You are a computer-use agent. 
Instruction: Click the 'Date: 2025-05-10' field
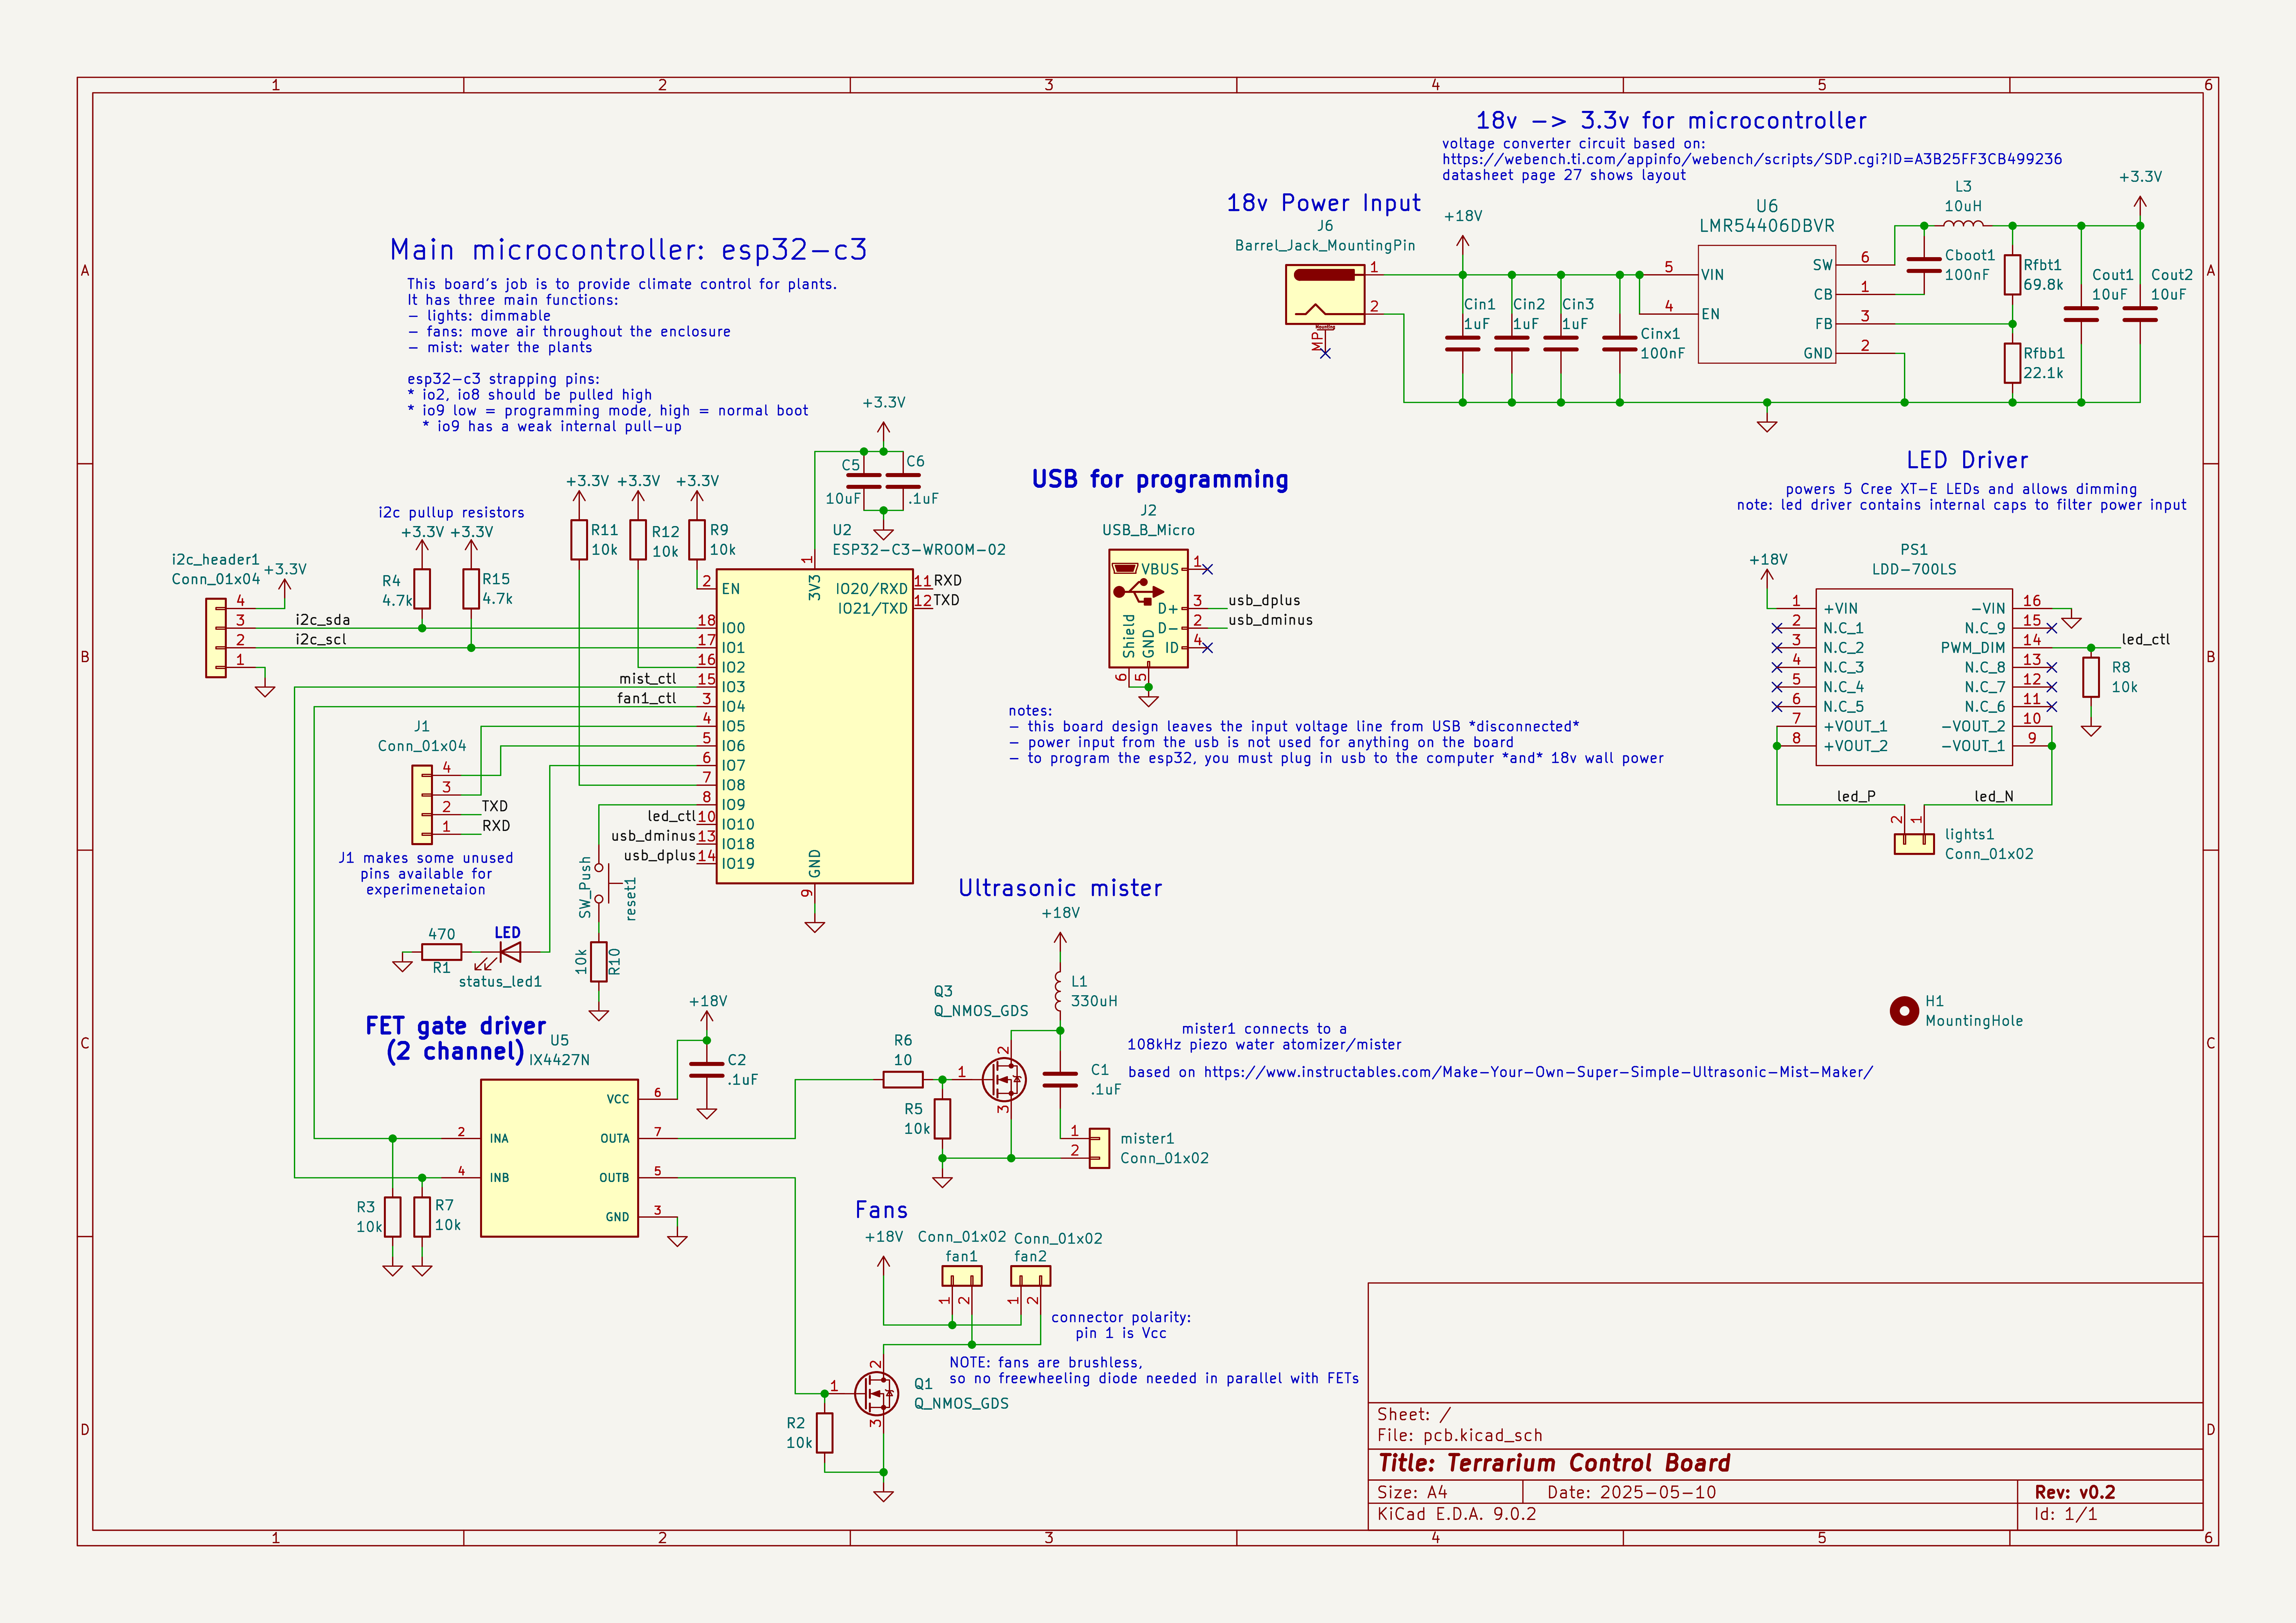[x=1631, y=1492]
